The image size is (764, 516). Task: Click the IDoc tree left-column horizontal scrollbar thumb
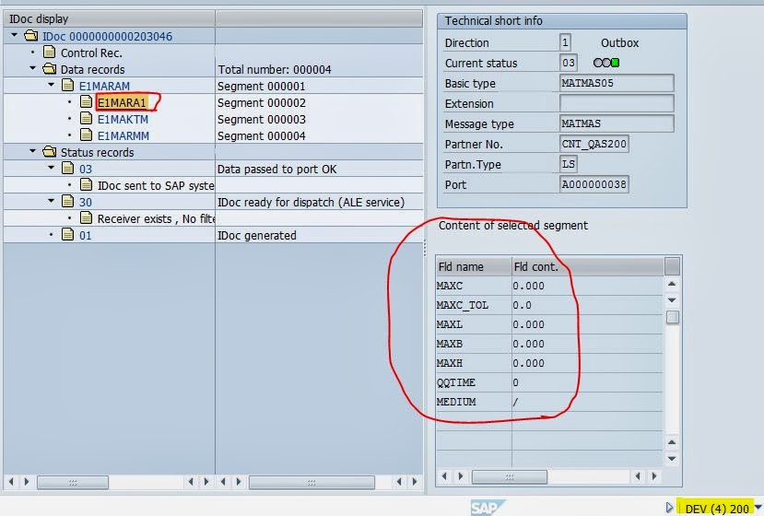tap(73, 483)
